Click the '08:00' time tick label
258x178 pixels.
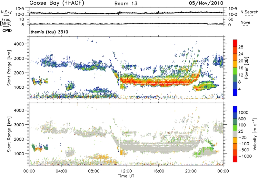(x=94, y=171)
